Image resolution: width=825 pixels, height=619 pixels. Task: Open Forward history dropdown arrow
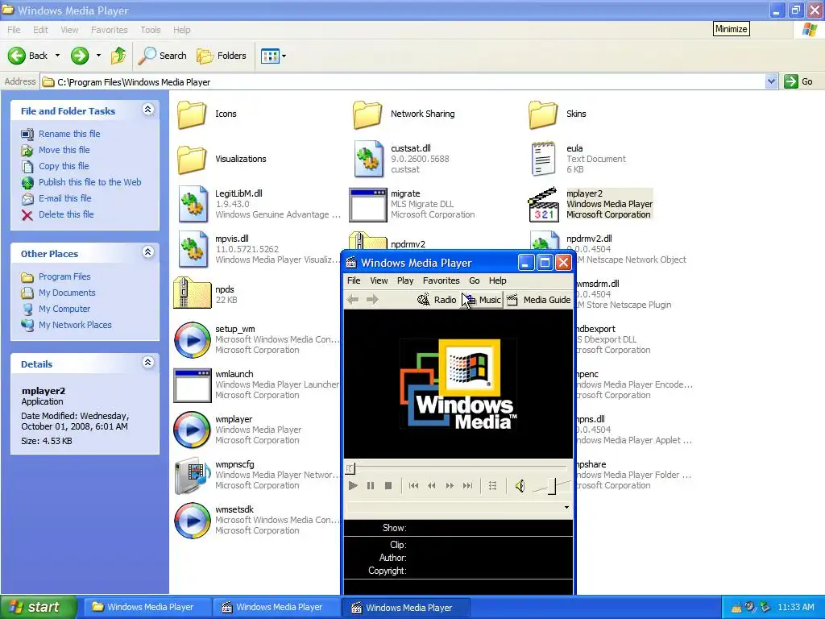click(98, 56)
